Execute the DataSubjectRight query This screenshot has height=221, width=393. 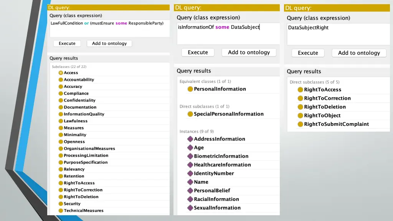pyautogui.click(x=308, y=53)
